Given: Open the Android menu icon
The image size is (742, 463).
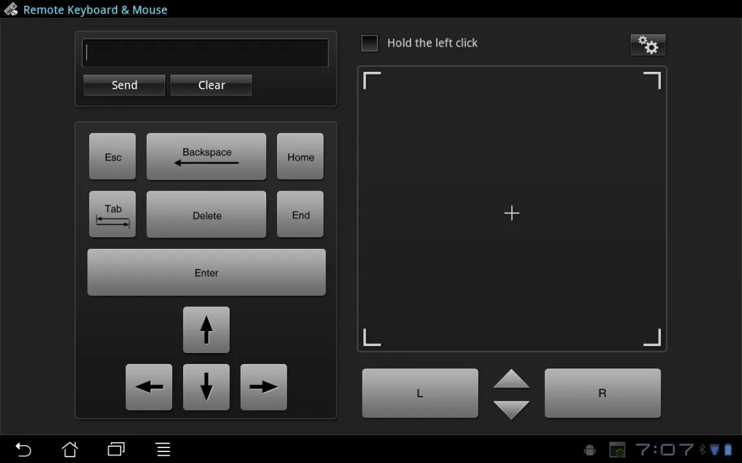Looking at the screenshot, I should tap(163, 449).
